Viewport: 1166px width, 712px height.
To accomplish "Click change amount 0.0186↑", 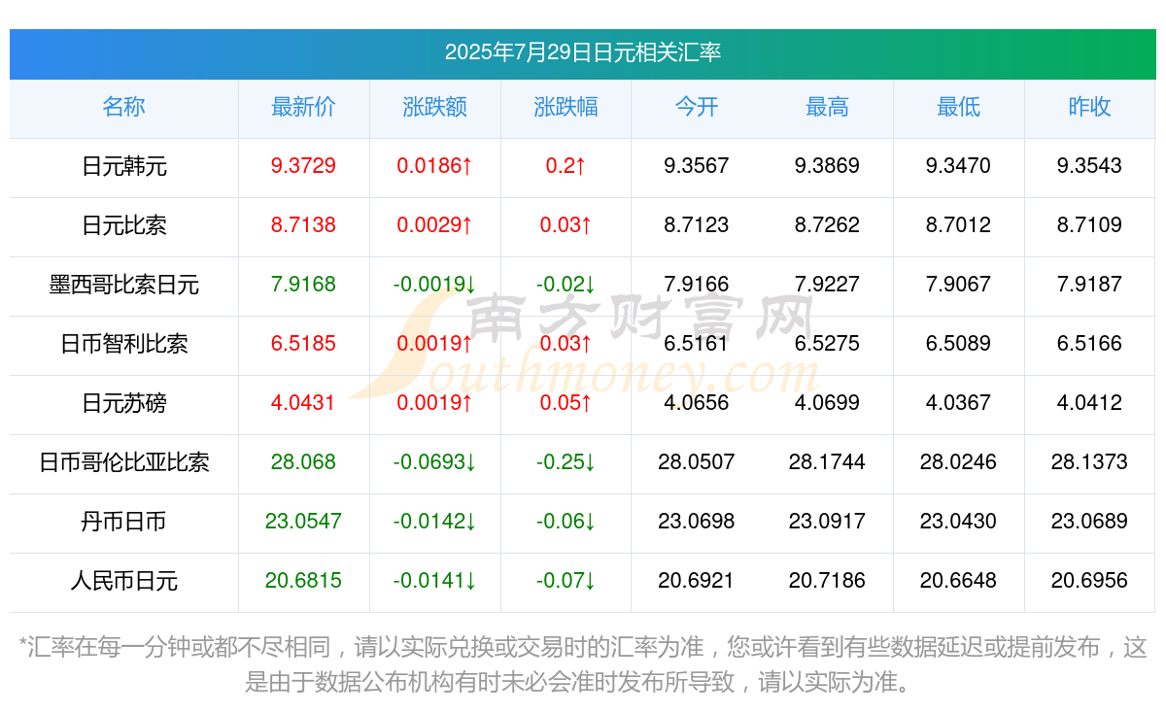I will click(435, 166).
